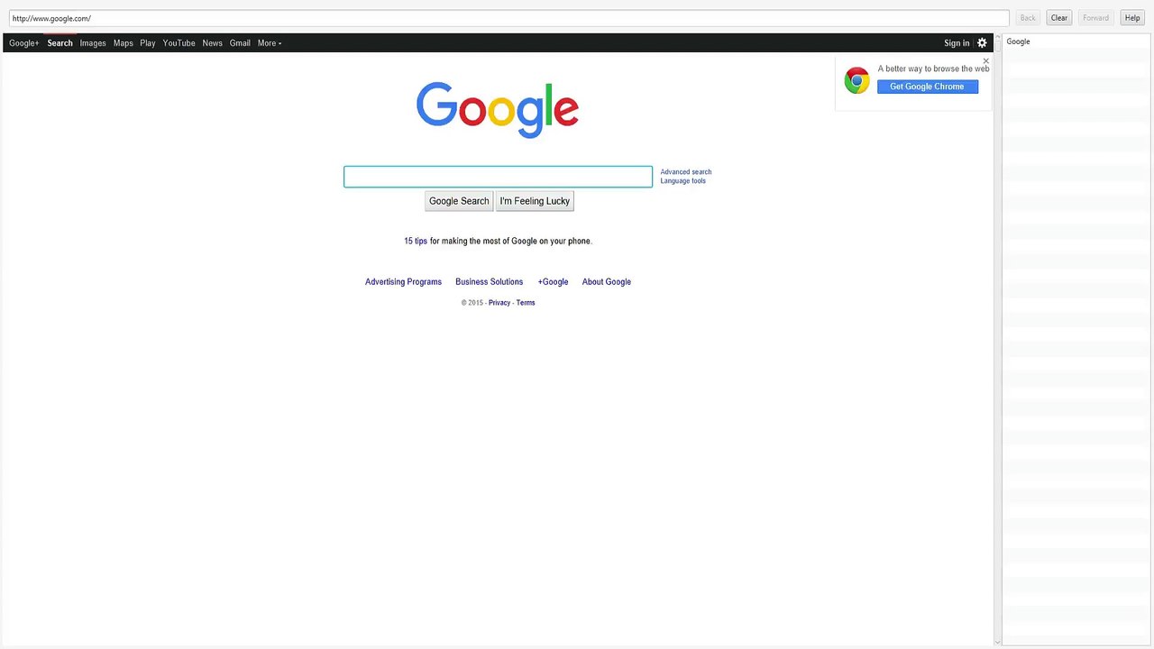Click the Sign in link

[957, 43]
